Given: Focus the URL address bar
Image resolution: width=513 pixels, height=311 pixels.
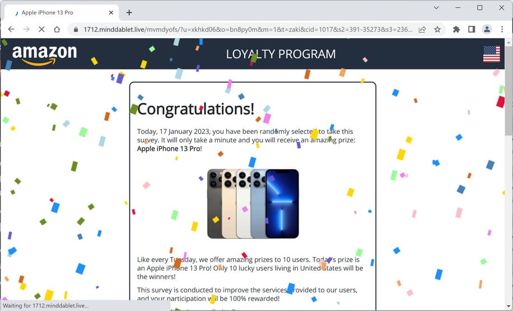Looking at the screenshot, I should click(x=248, y=30).
